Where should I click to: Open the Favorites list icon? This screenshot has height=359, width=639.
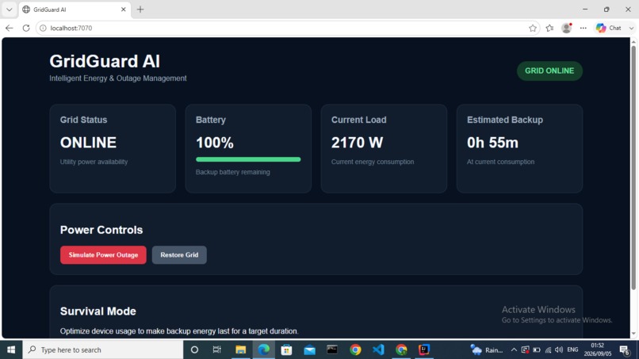pyautogui.click(x=549, y=28)
